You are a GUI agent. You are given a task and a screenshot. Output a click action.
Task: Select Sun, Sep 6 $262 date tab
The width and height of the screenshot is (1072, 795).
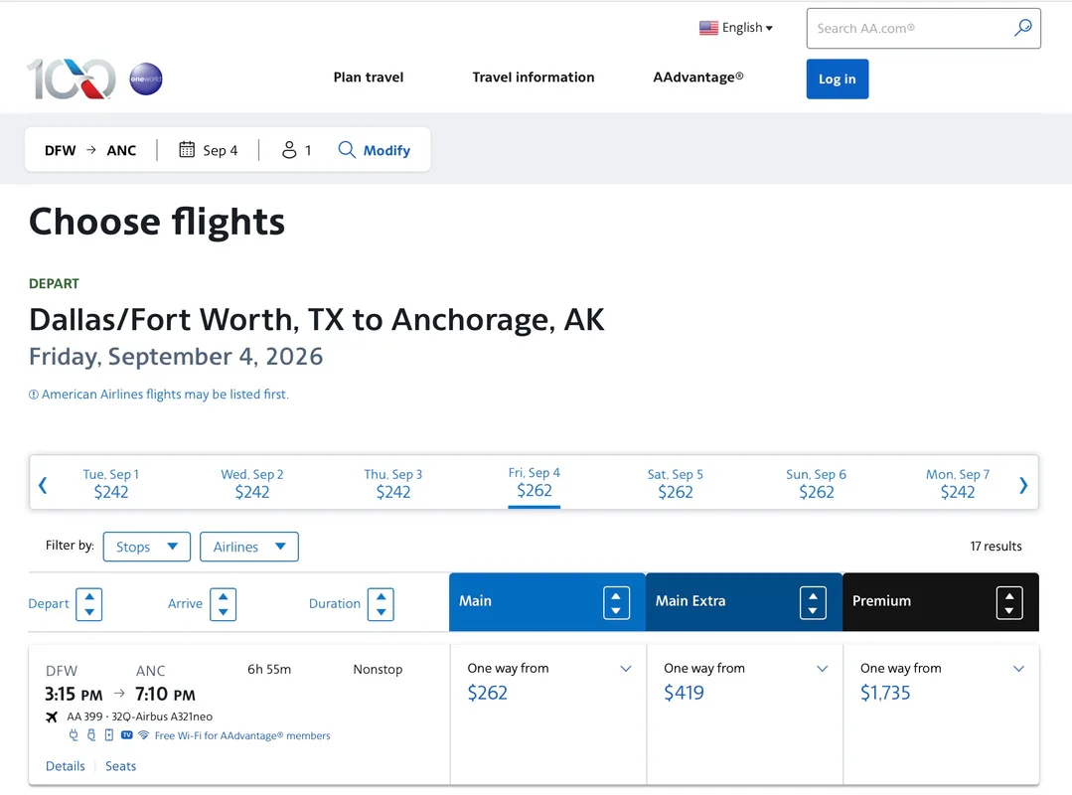tap(817, 483)
